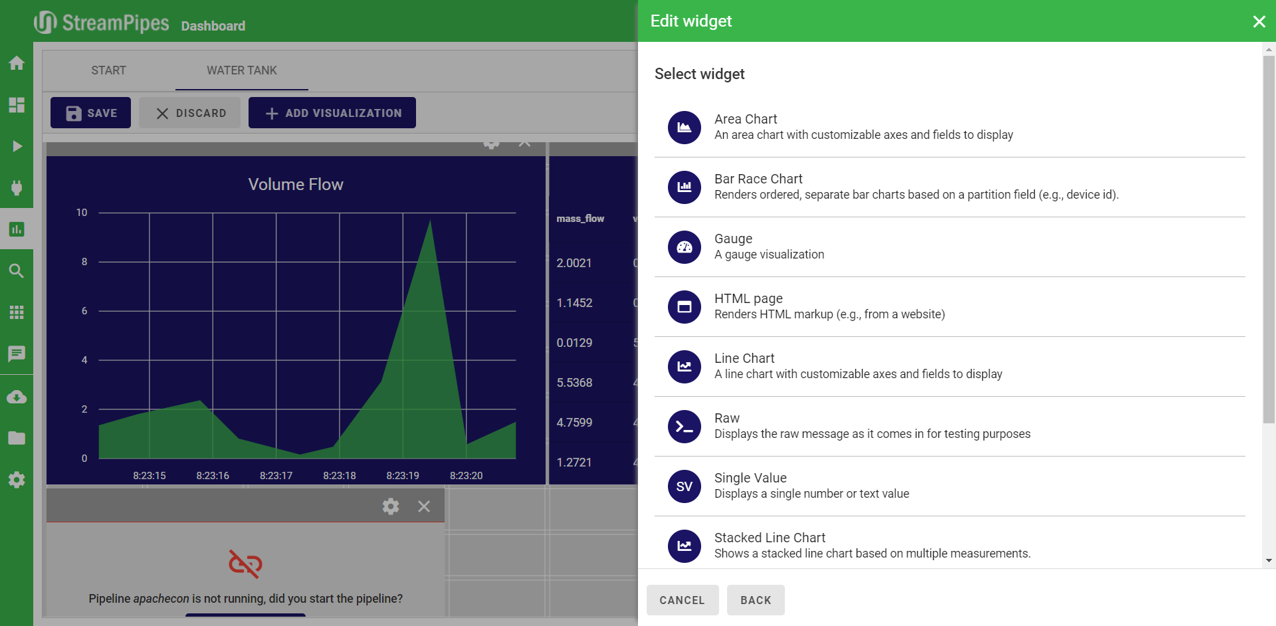Open settings gear in the left sidebar

(17, 480)
